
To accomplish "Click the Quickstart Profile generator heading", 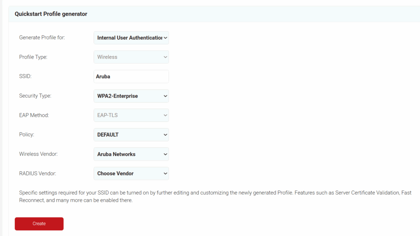I will pyautogui.click(x=51, y=14).
